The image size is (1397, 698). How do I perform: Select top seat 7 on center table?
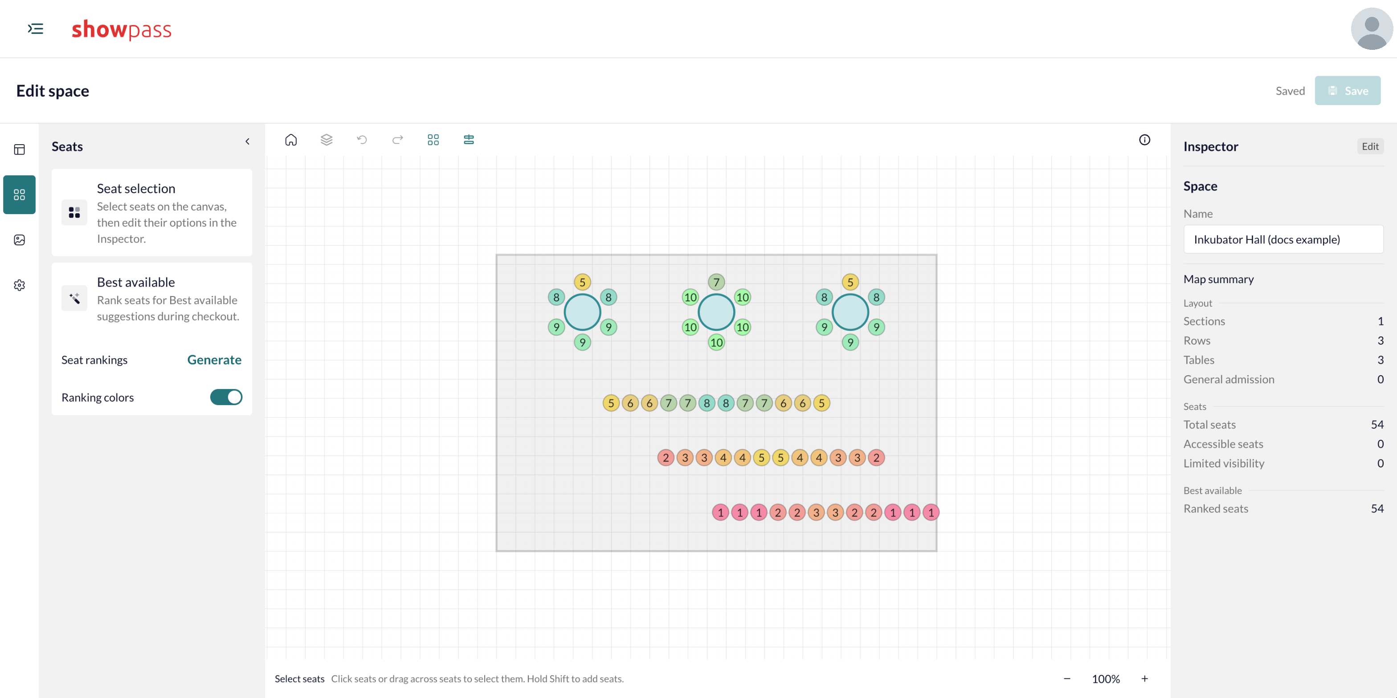click(716, 282)
